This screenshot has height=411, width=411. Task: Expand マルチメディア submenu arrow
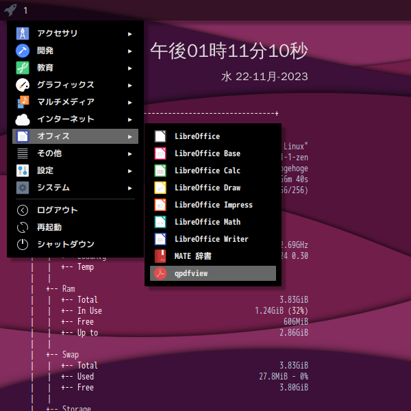[129, 103]
